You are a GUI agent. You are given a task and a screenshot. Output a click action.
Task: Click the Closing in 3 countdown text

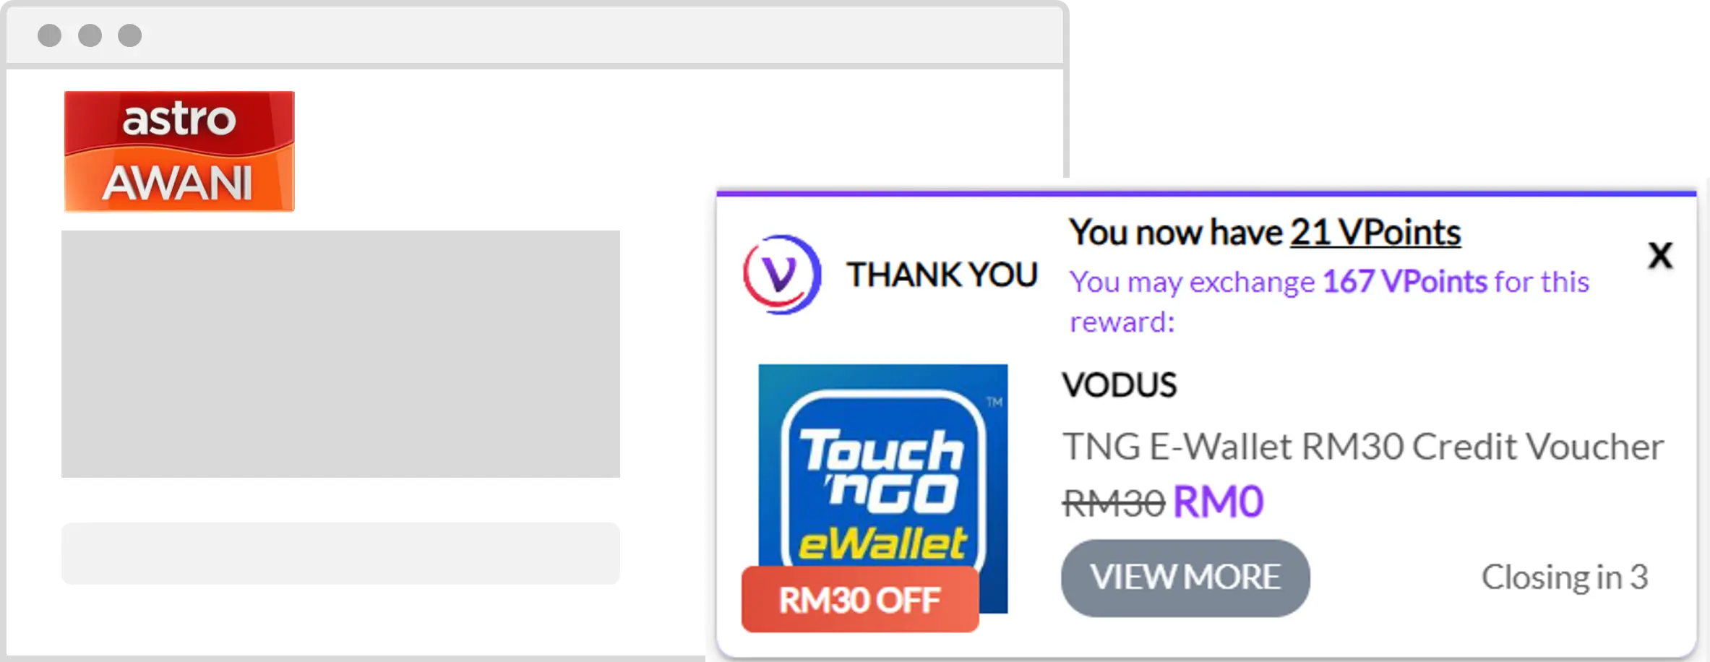(x=1565, y=577)
